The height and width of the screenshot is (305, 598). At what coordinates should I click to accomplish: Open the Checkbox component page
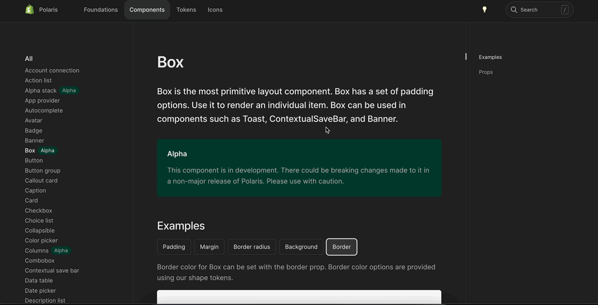(x=38, y=211)
